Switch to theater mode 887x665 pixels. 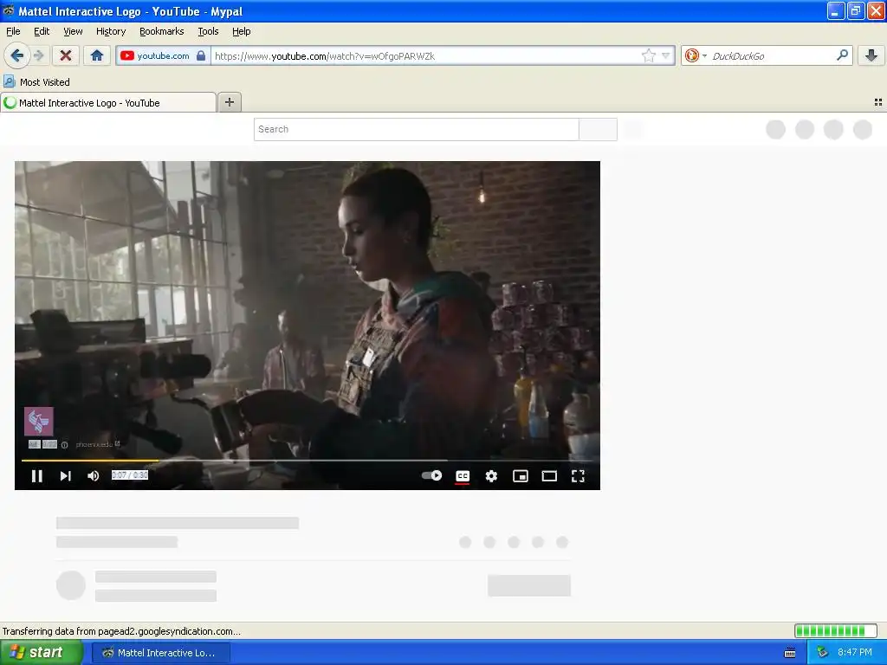(549, 476)
